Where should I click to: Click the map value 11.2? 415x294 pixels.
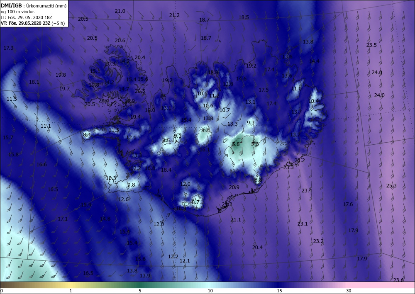214,96
